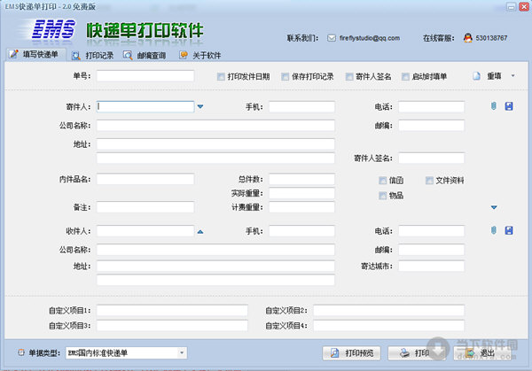Tick the 寄件人签名 checkbox
Image resolution: width=532 pixels, height=371 pixels.
349,77
